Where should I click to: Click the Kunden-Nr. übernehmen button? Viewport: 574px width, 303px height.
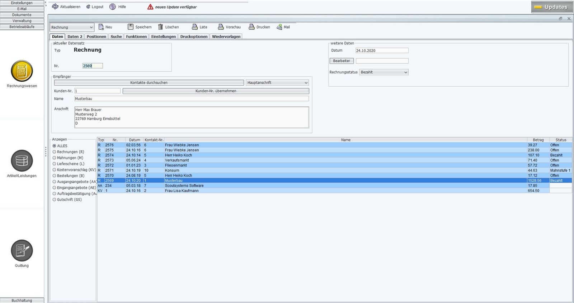pyautogui.click(x=216, y=91)
